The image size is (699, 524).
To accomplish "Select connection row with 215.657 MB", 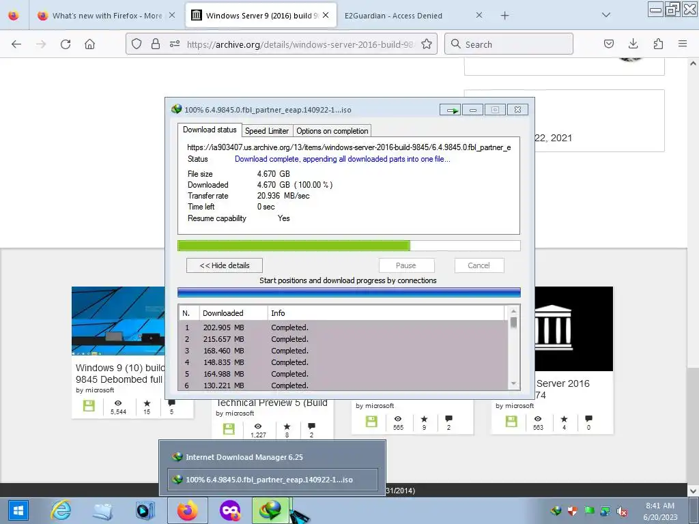I will tap(343, 339).
